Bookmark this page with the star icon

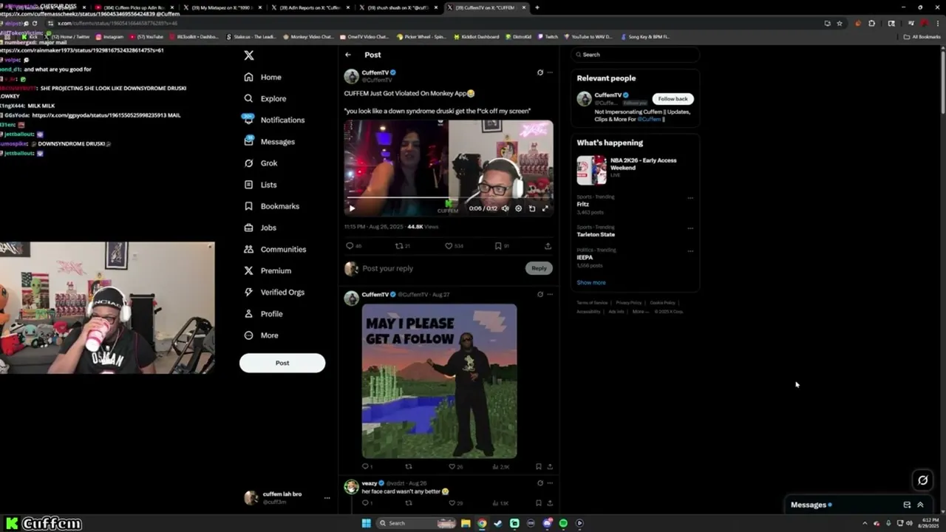(840, 23)
